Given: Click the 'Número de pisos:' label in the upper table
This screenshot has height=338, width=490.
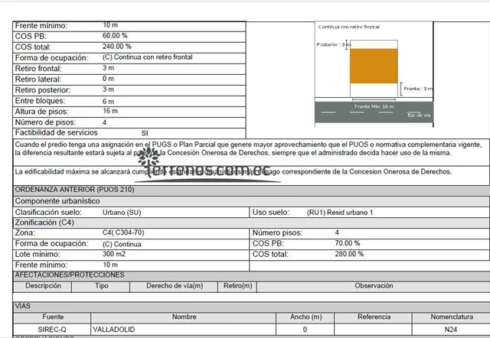Looking at the screenshot, I should [45, 122].
